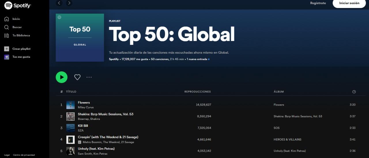Open the Flowers album link
369x158 pixels.
click(x=279, y=105)
